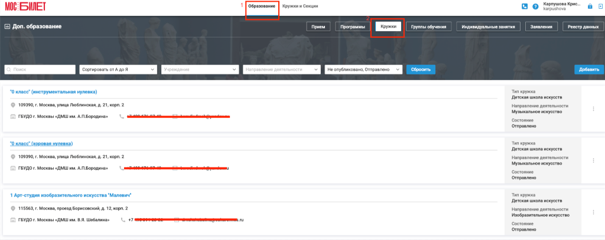Click the blue "Добавить" button
The image size is (605, 240).
click(x=589, y=70)
